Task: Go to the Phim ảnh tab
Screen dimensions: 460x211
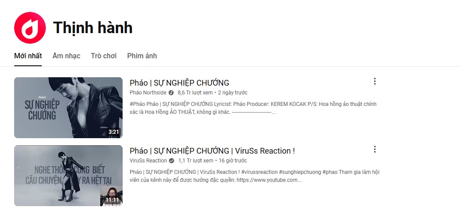Action: pyautogui.click(x=142, y=56)
